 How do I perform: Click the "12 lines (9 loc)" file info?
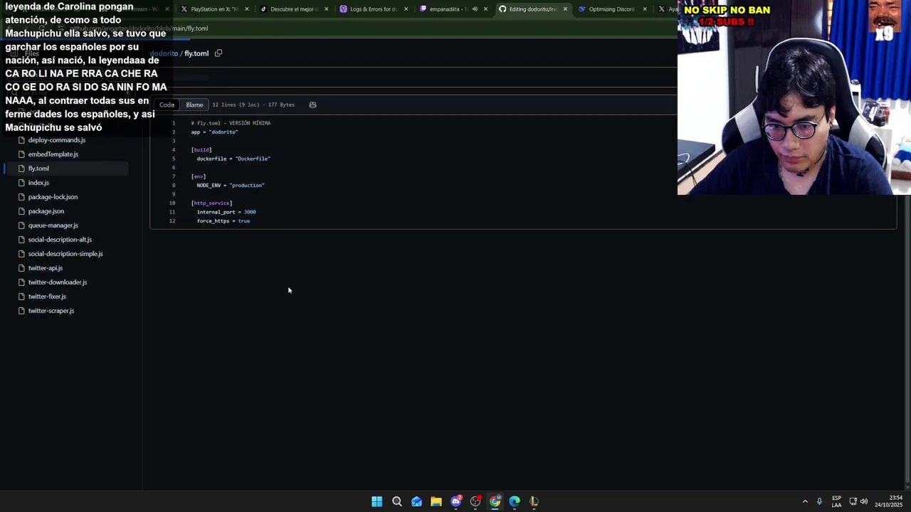pos(253,105)
